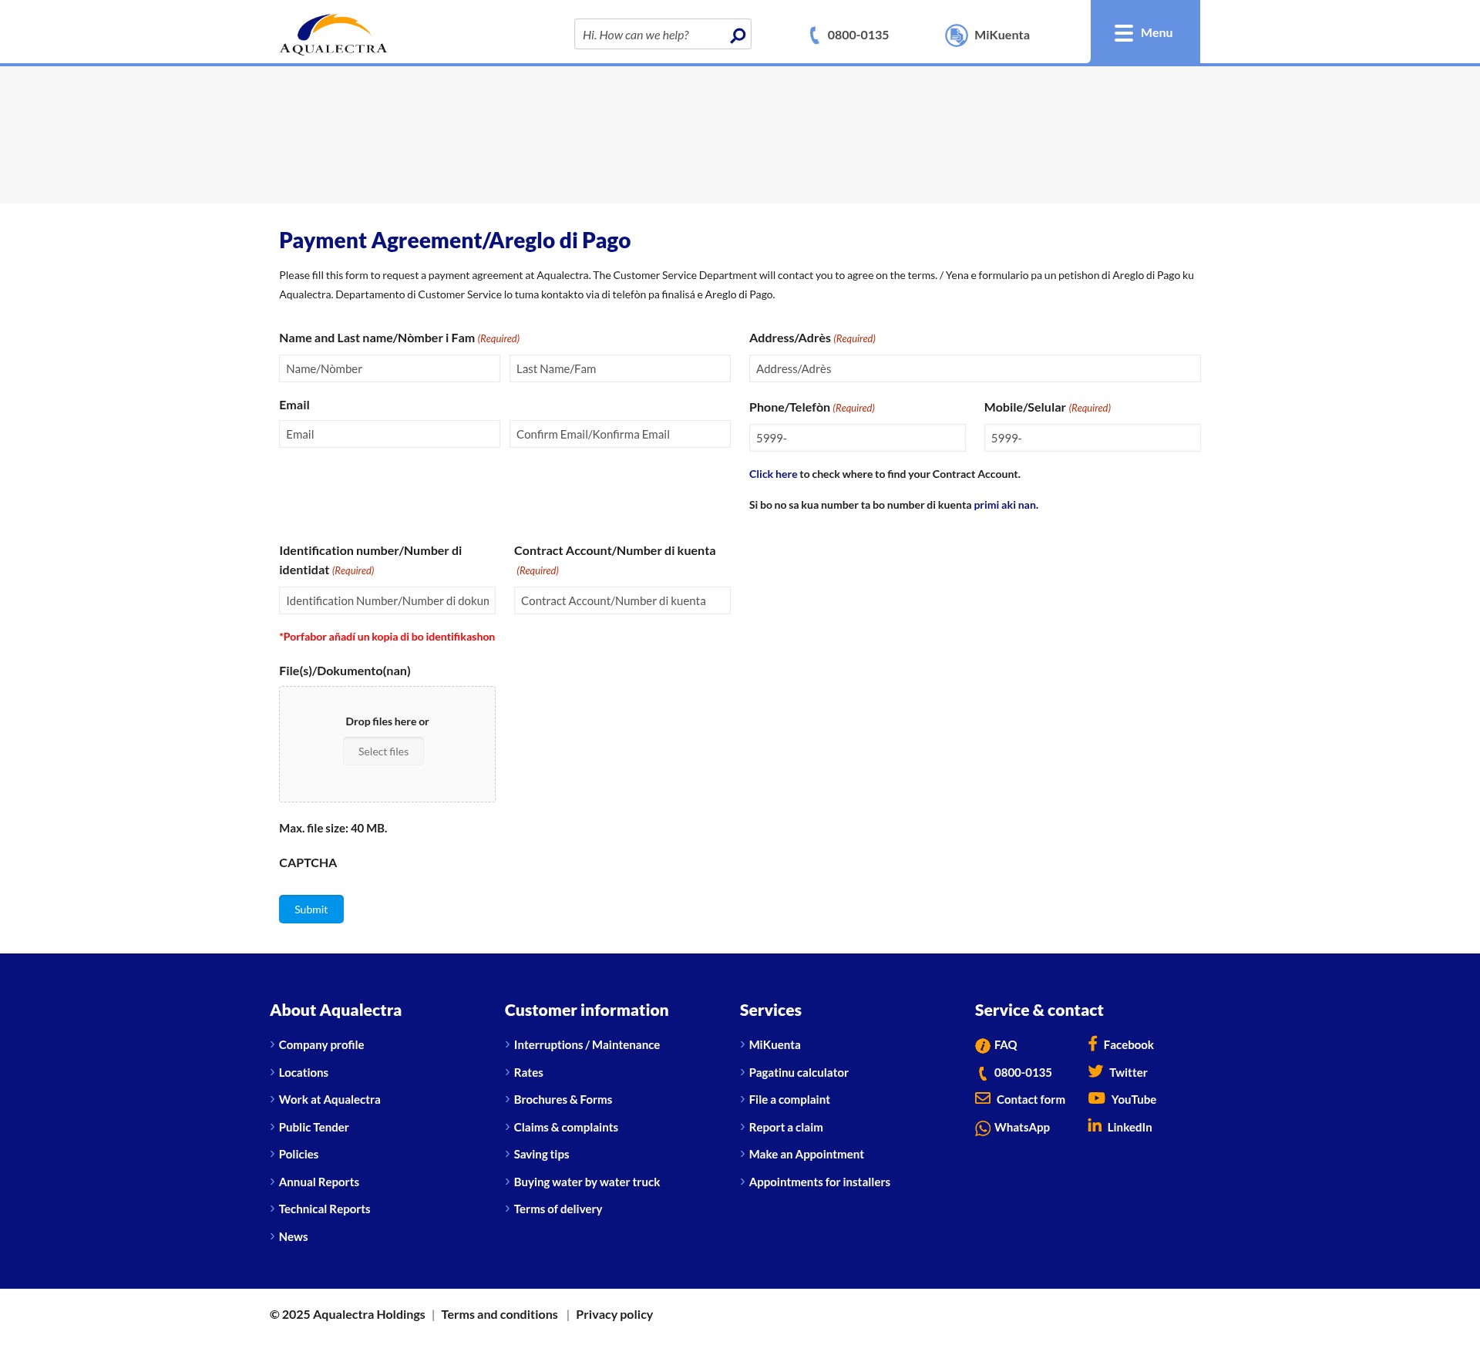Click the footer phone icon beside 0800-0135
The height and width of the screenshot is (1345, 1480).
click(x=982, y=1073)
